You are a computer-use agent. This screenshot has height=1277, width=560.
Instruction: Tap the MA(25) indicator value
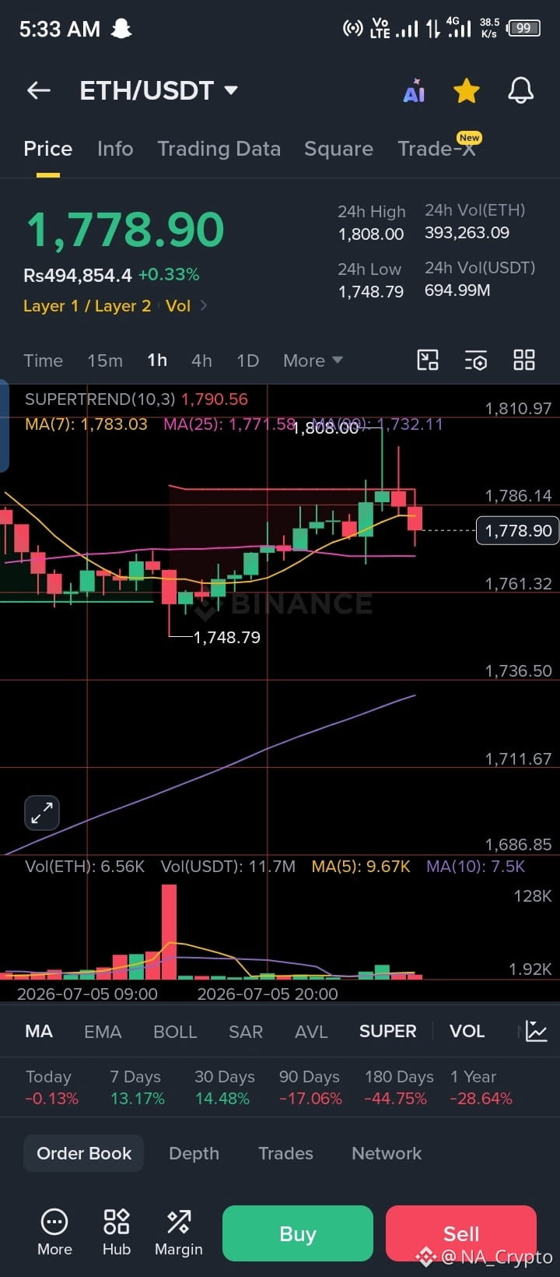coord(229,424)
